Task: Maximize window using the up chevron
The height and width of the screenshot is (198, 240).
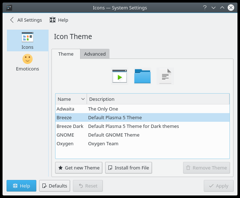Action: click(222, 8)
